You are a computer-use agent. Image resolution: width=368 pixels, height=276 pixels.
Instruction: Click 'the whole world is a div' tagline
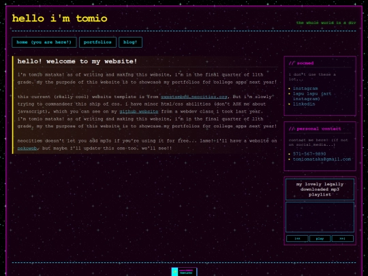(x=326, y=22)
